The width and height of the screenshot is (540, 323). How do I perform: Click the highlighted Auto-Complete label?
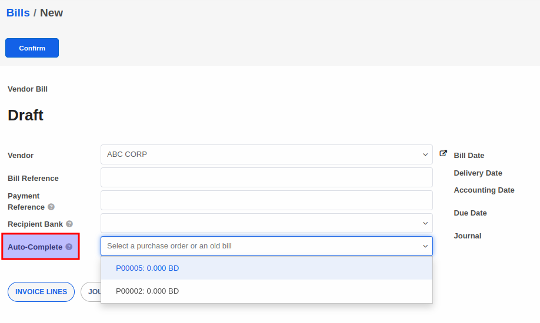(x=35, y=247)
